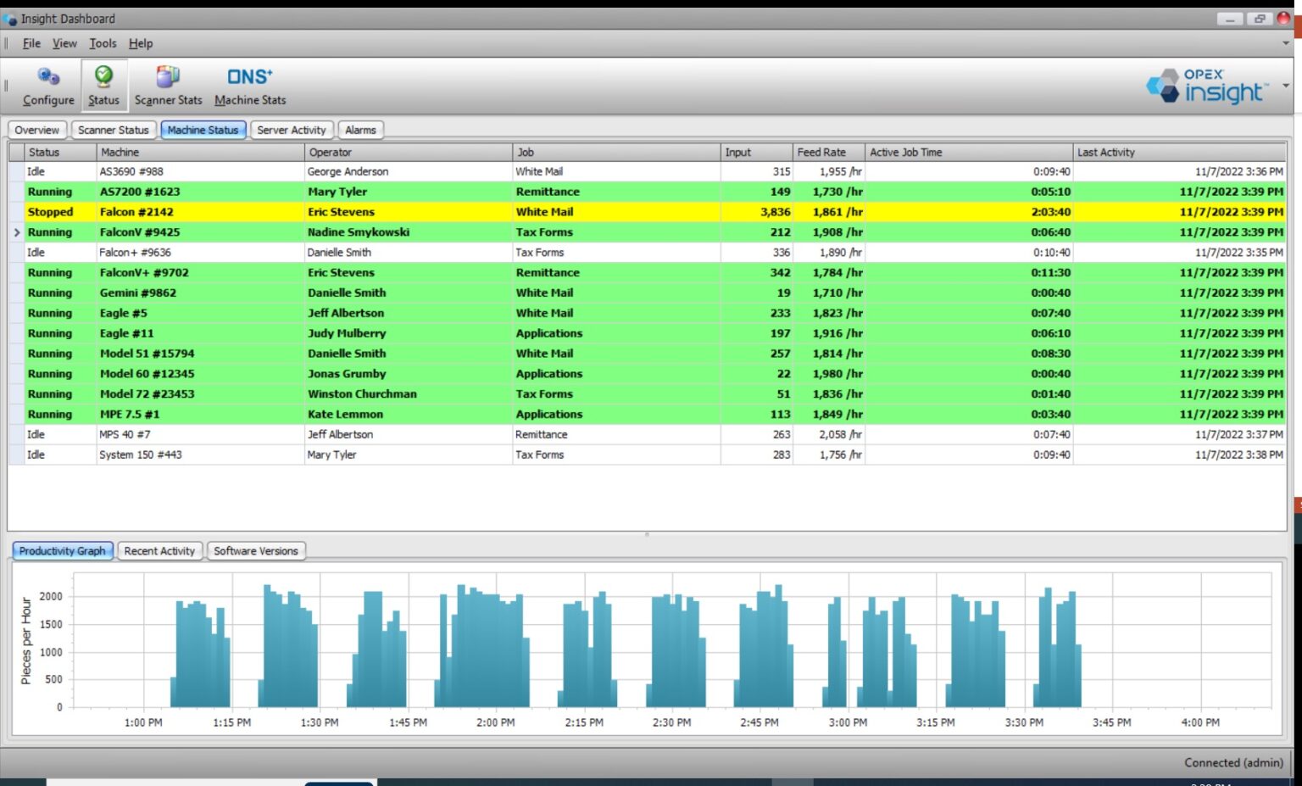The image size is (1302, 786).
Task: Open Scanner Stats from the toolbar
Action: (168, 85)
